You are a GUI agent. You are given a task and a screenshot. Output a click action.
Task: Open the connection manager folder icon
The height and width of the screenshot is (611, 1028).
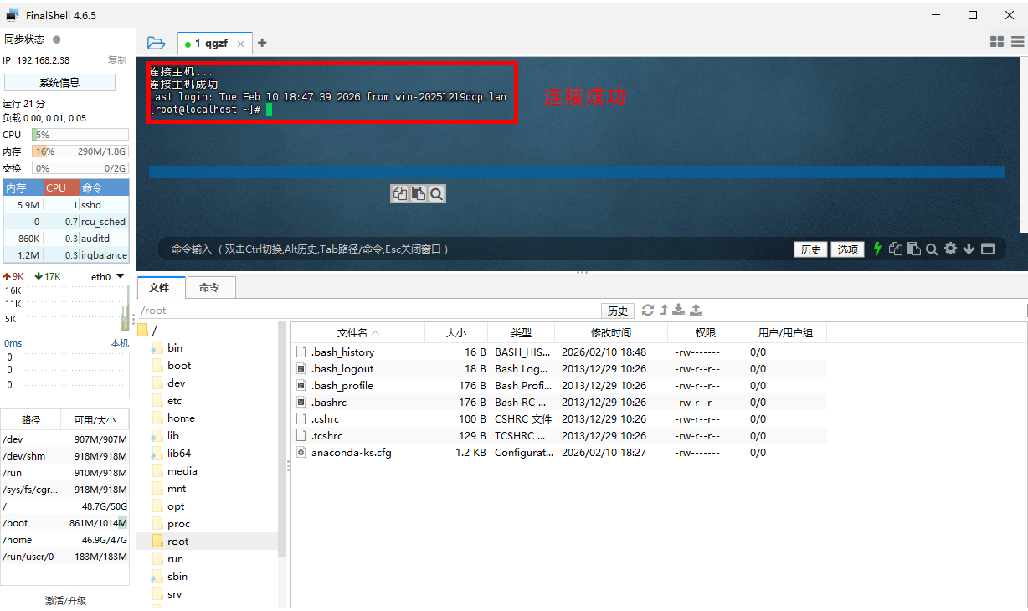tap(156, 43)
